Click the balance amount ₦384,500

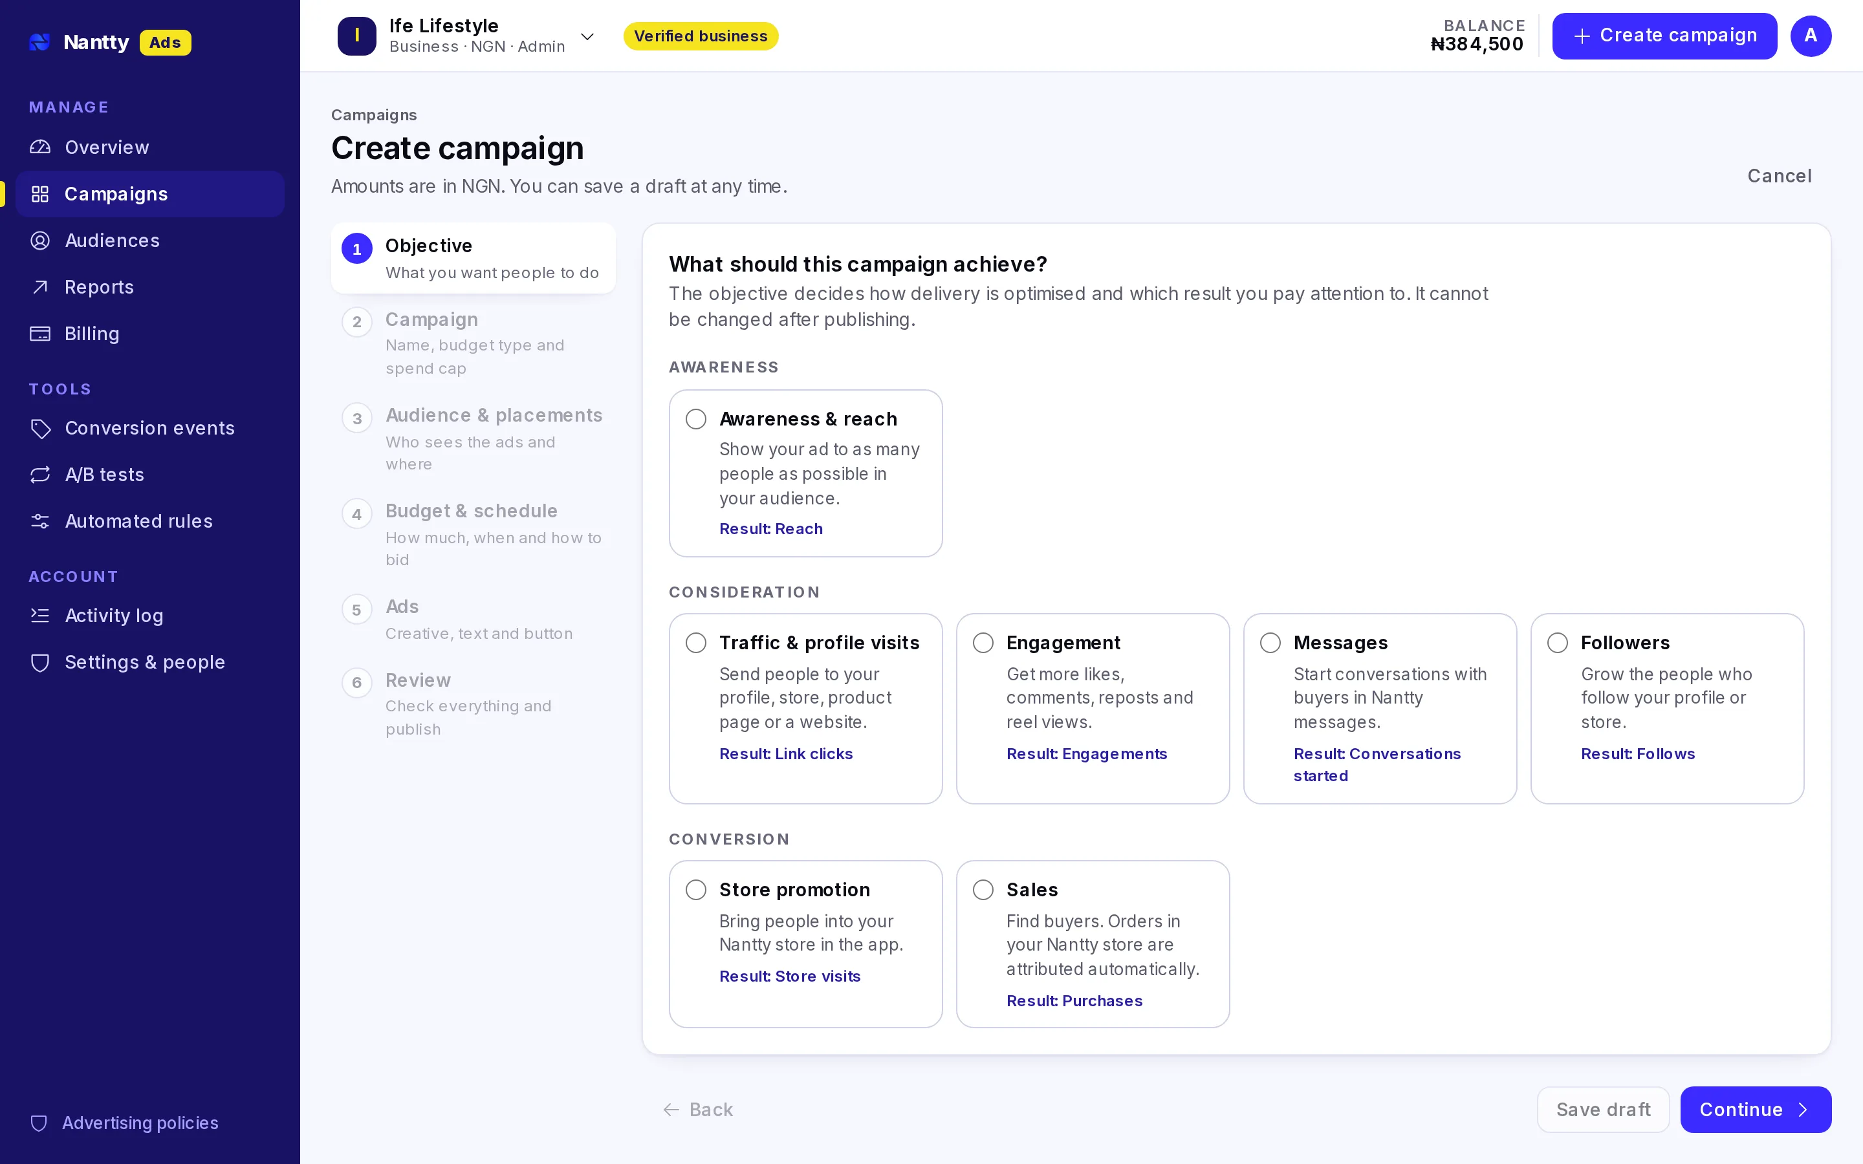click(1477, 45)
